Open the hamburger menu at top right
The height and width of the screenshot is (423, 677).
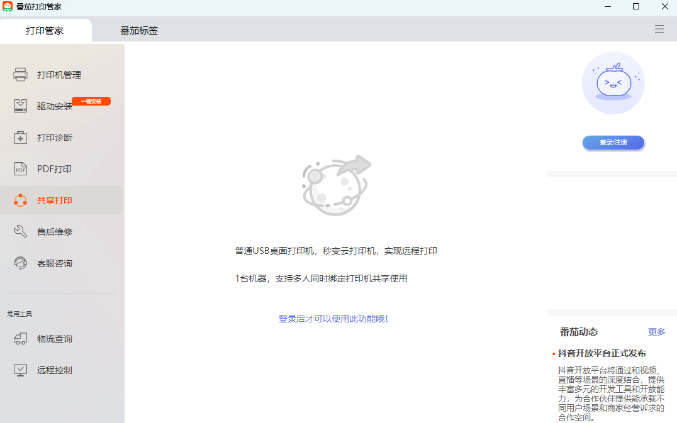[659, 29]
